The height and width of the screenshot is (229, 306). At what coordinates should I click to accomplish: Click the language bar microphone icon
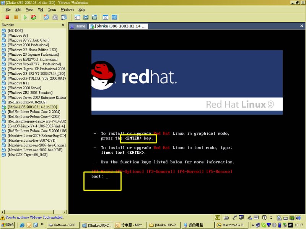tap(234, 217)
